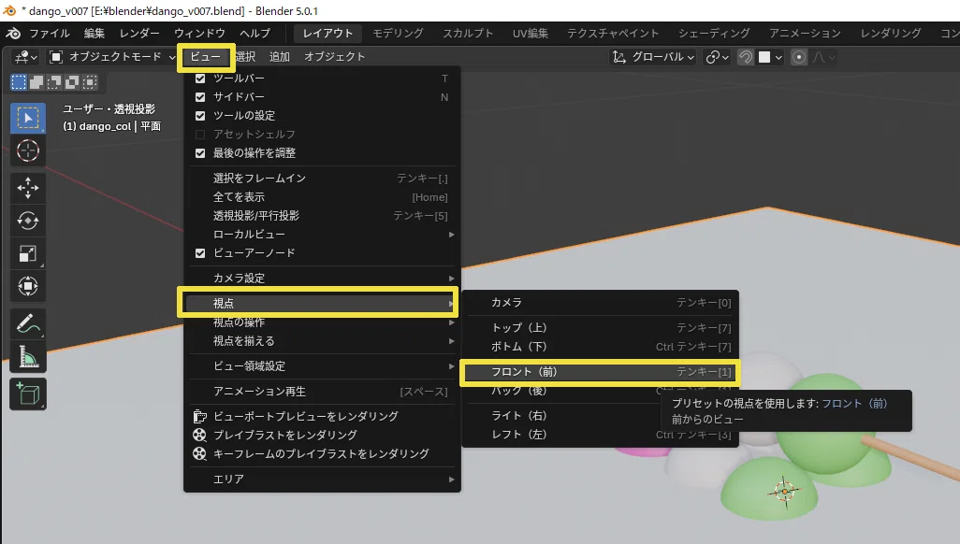Uncheck 最後の操作を調整 checkbox

[200, 153]
